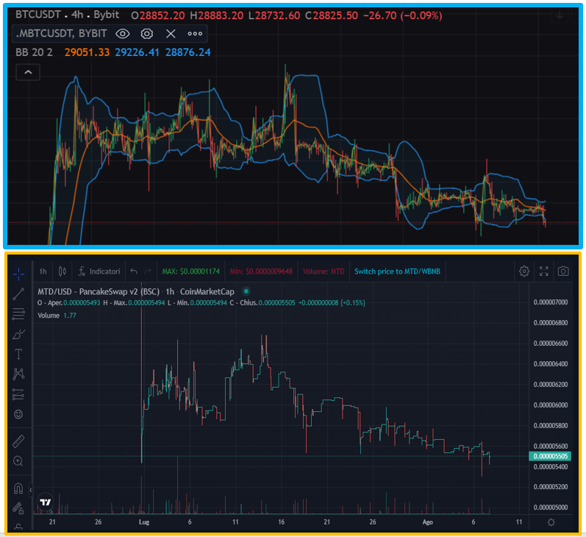Collapse the BTCUSDT indicator legend
The height and width of the screenshot is (537, 586).
pyautogui.click(x=28, y=72)
